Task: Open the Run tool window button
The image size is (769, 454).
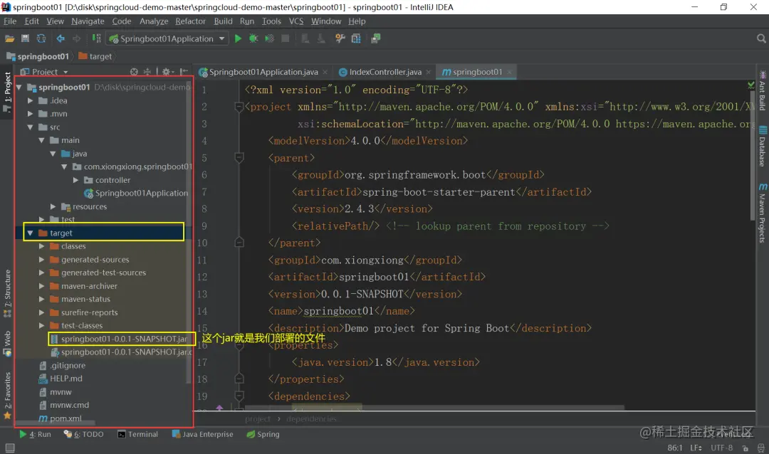Action: coord(36,434)
